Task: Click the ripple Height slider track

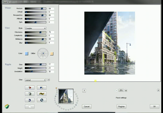Action: click(35, 68)
